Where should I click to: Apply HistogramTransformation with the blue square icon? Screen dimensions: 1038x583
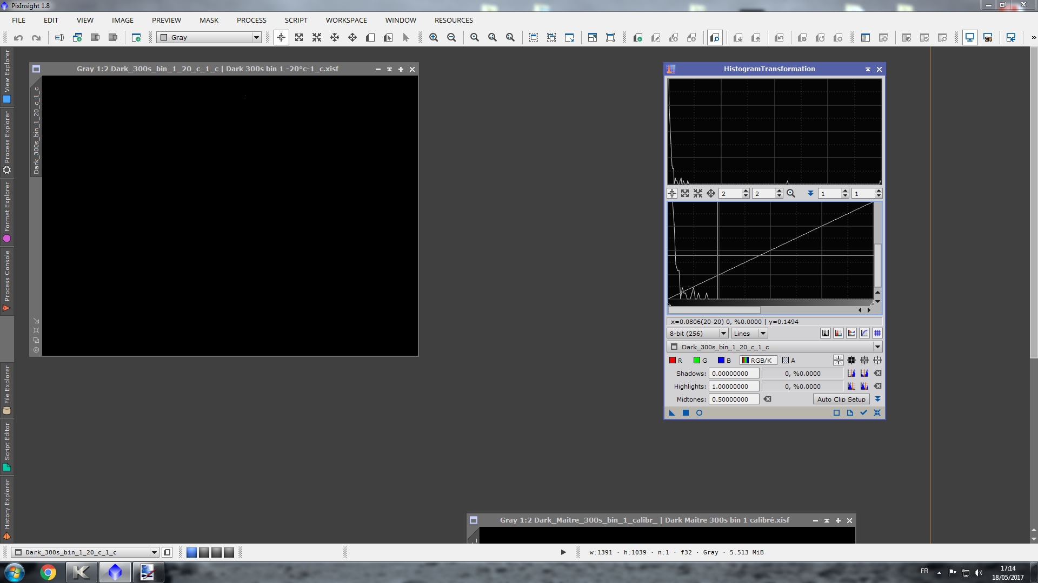pyautogui.click(x=686, y=413)
